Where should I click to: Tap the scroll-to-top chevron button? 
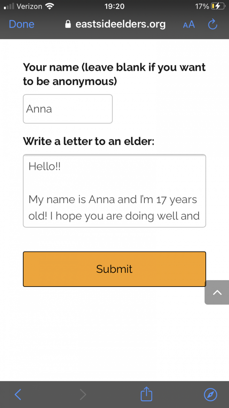tap(217, 292)
